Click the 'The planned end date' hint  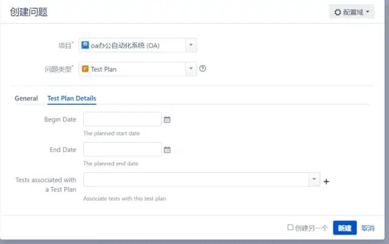click(111, 163)
